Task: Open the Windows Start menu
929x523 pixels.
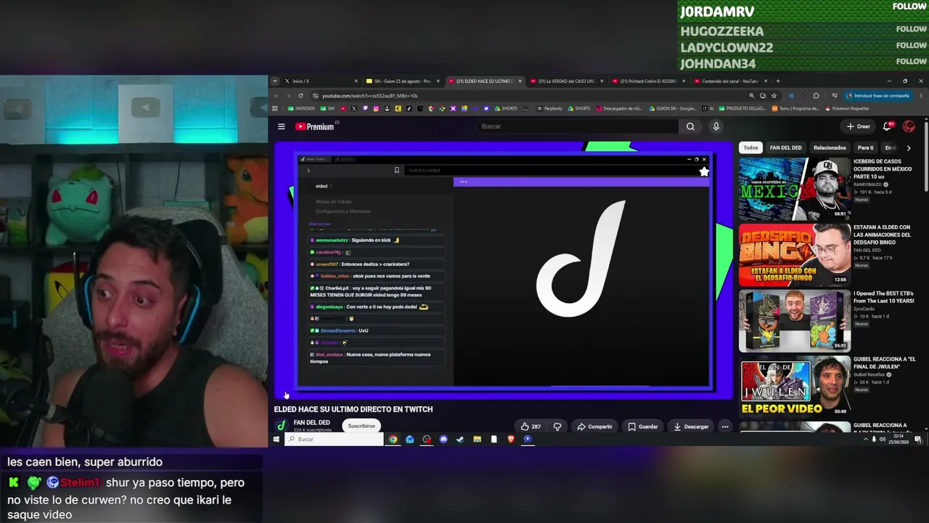Action: [276, 439]
